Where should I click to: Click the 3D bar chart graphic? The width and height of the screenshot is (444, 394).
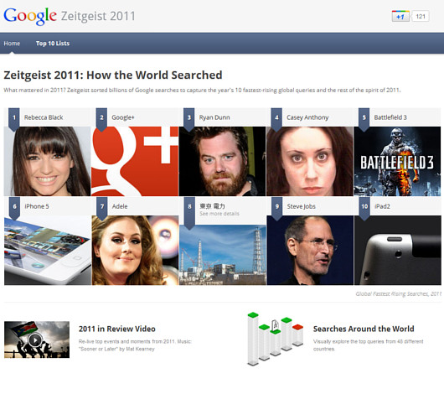click(276, 339)
